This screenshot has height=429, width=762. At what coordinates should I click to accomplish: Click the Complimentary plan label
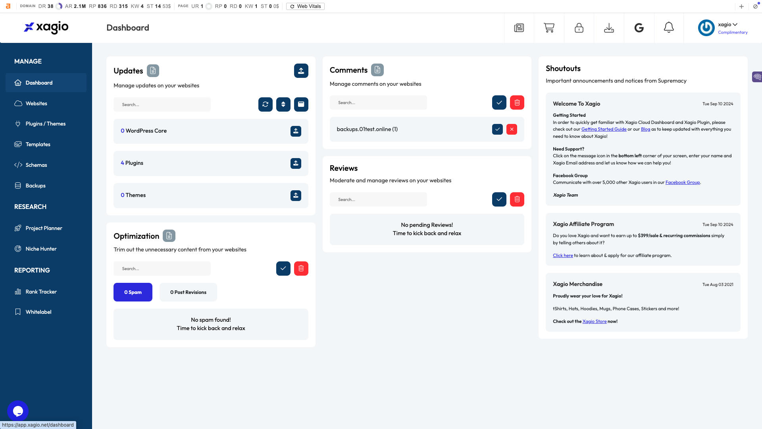(x=733, y=33)
